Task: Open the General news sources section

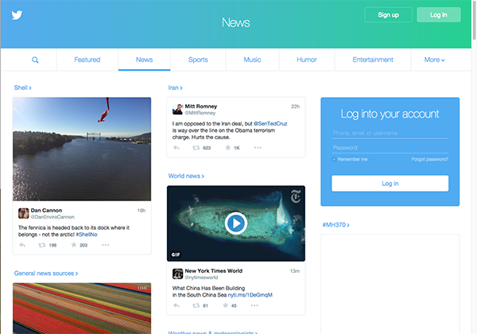Action: 46,273
